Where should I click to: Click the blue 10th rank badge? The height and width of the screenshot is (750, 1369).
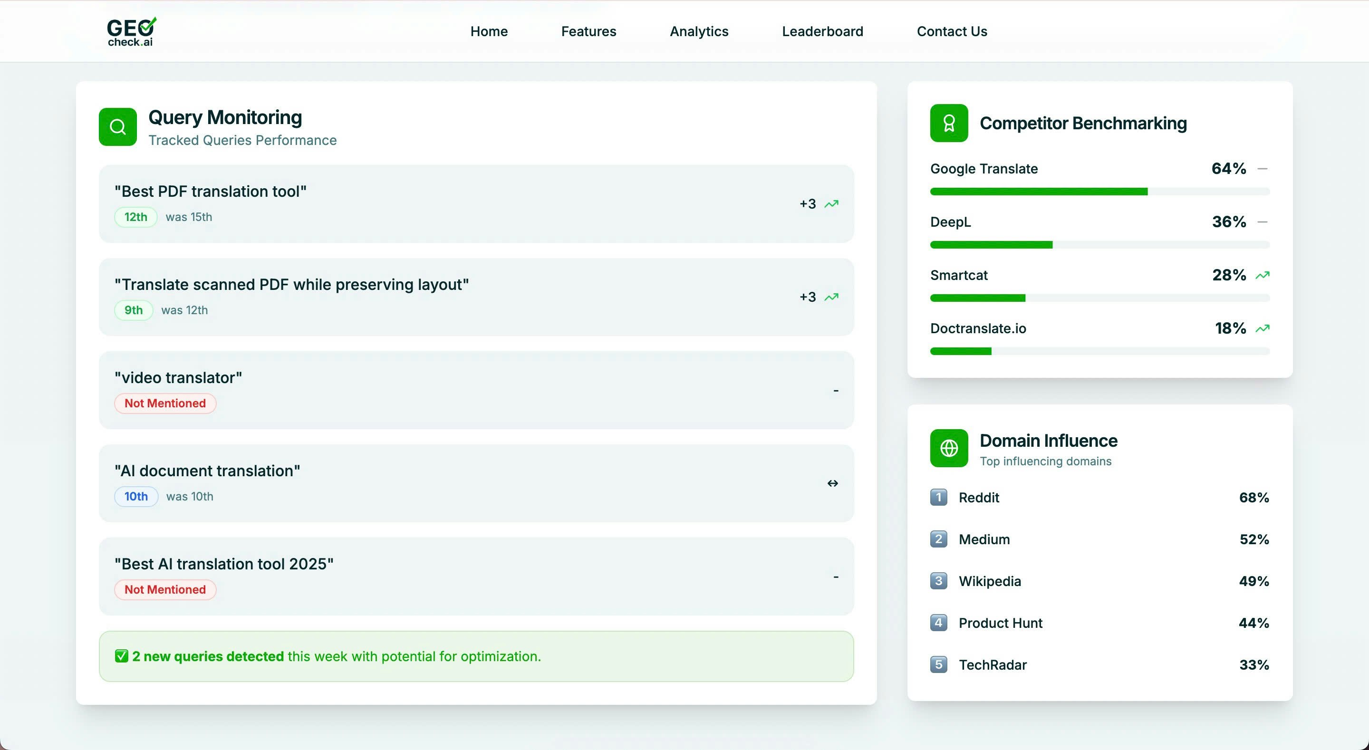click(x=136, y=497)
